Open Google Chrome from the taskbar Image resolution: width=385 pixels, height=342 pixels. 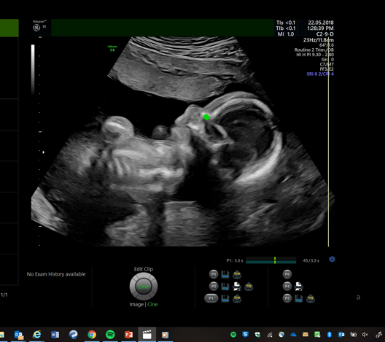click(x=92, y=335)
